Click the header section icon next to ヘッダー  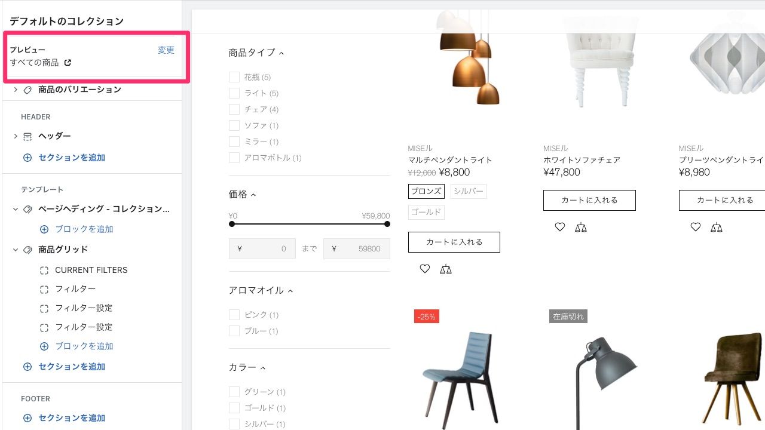point(27,136)
